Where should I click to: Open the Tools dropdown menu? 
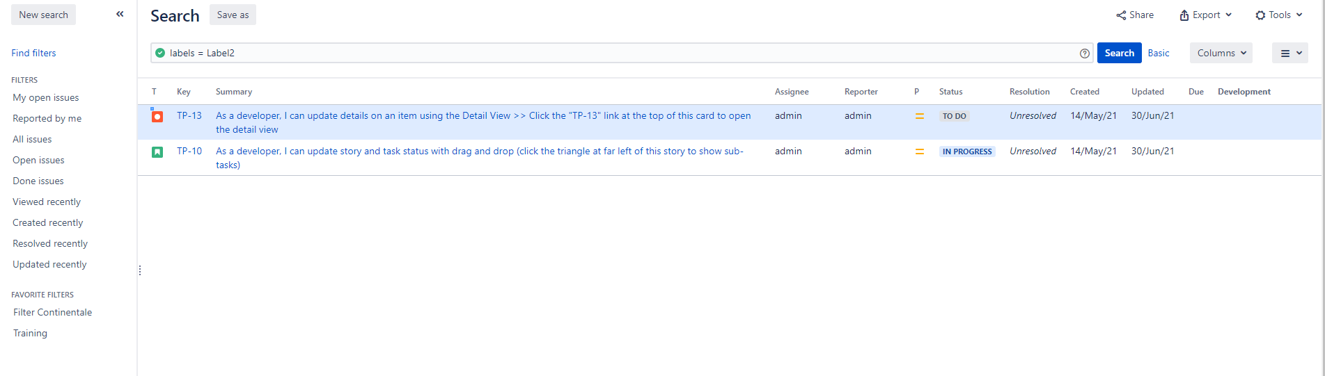(x=1279, y=15)
